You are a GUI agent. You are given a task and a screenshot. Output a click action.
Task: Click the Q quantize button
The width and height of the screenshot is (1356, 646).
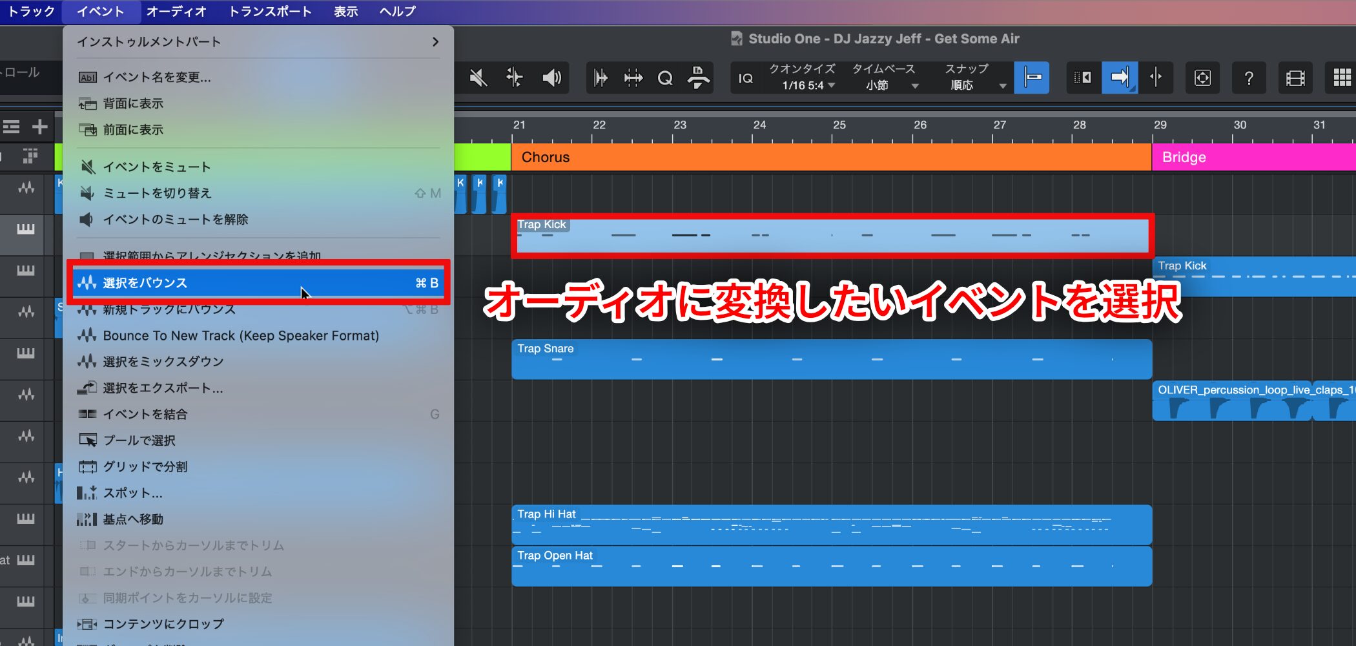point(665,78)
